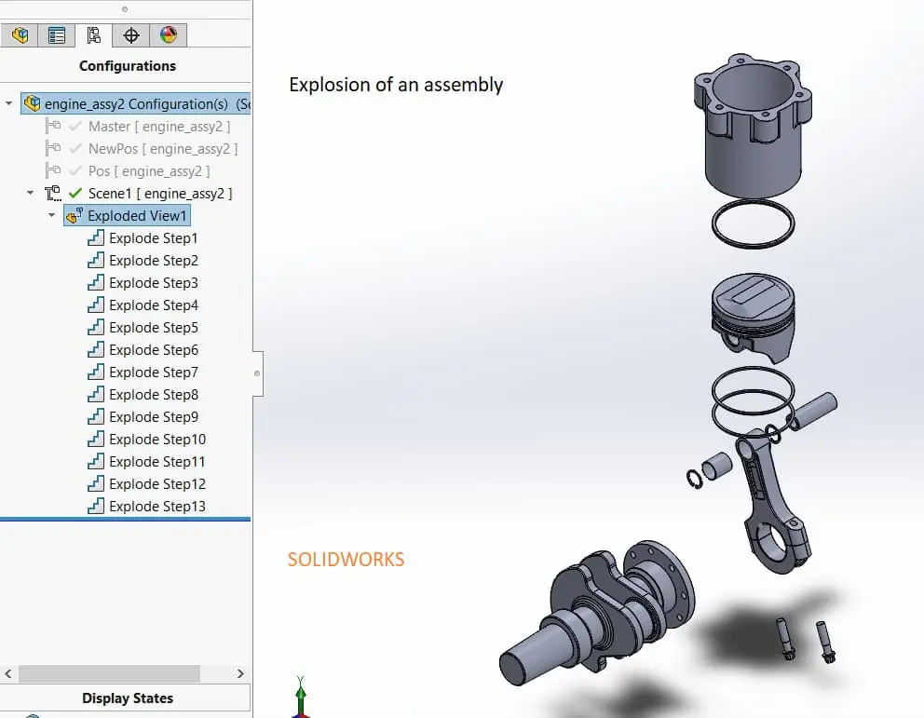924x718 pixels.
Task: Click the Explode Step1 step icon
Action: [x=96, y=237]
